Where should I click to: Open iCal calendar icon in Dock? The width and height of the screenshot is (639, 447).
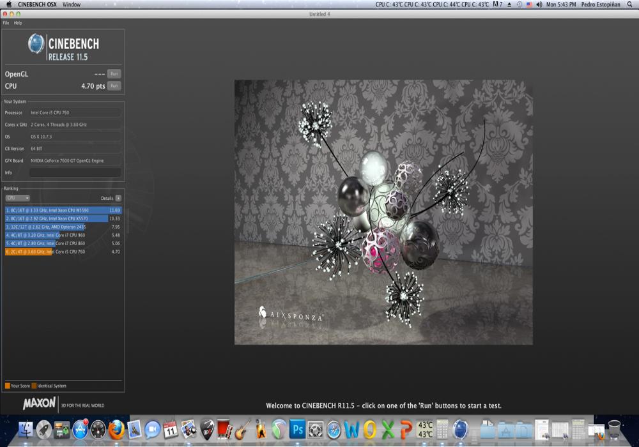tap(171, 430)
